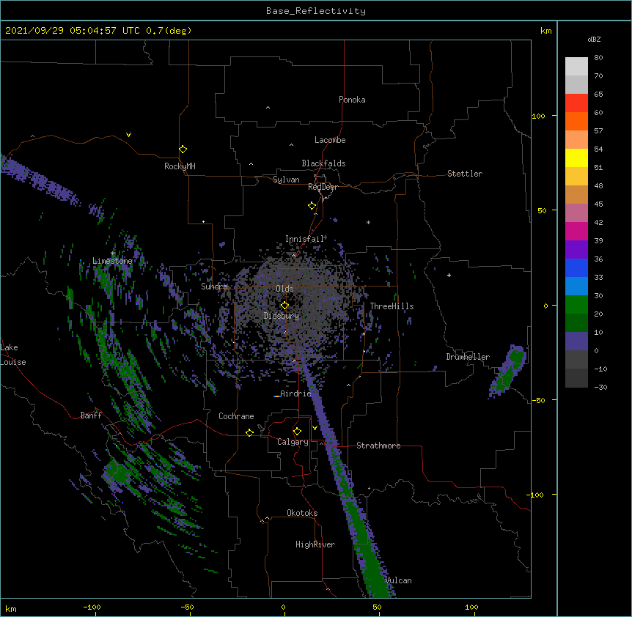Viewport: 632px width, 617px height.
Task: Select the Blackfalds city label
Action: 323,163
